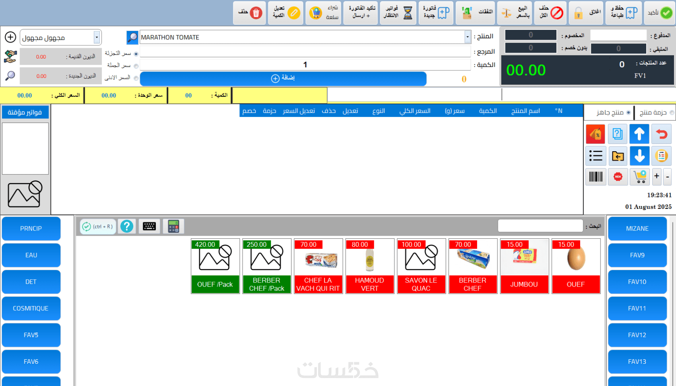Click the circled plus add-customer icon
The image size is (676, 386).
[10, 37]
